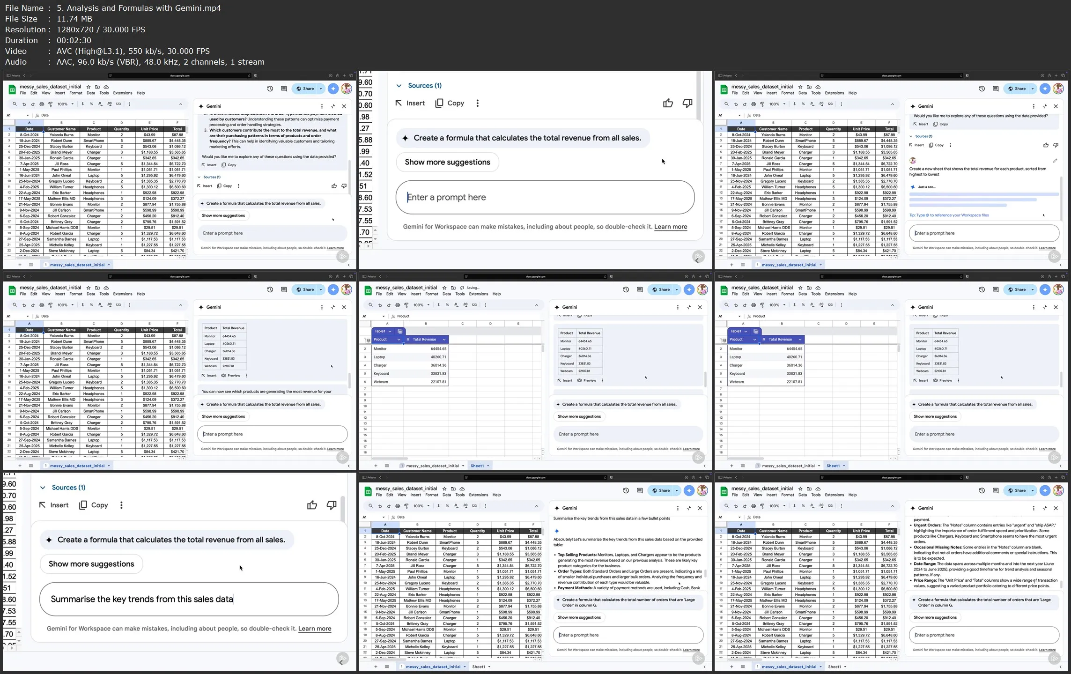Collapse Sources (1) above typed 'Summarise the key trends' prompt
1071x674 pixels.
[43, 488]
